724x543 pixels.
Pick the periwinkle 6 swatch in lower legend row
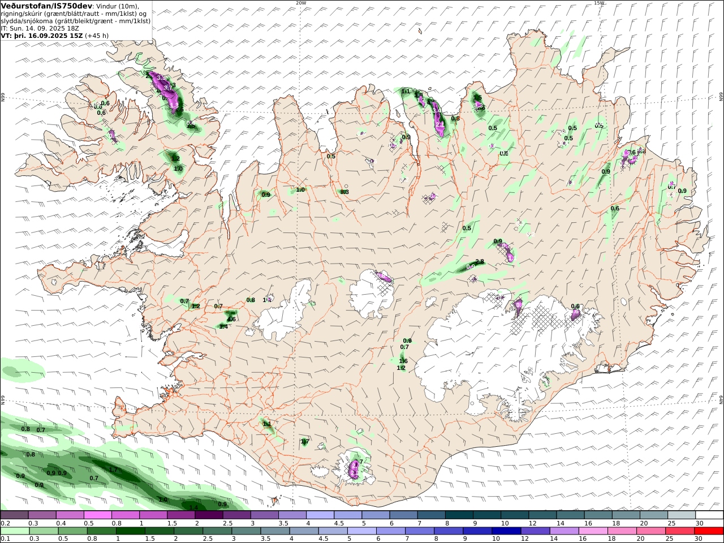point(390,531)
